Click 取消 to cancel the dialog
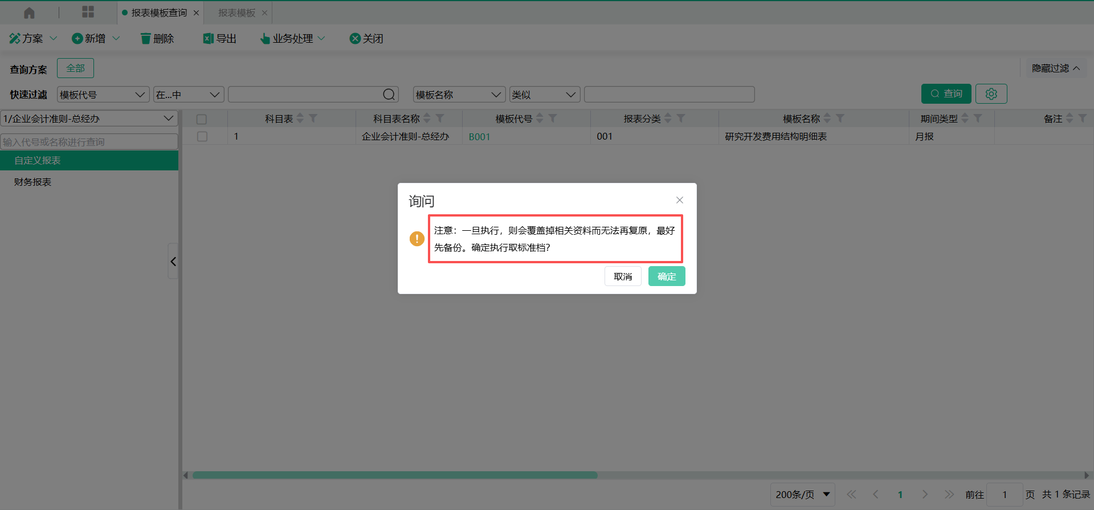This screenshot has width=1094, height=510. 623,276
